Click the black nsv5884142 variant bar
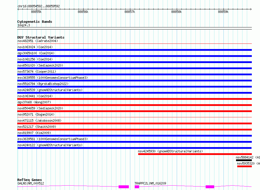The width and height of the screenshot is (260, 190). click(x=244, y=160)
